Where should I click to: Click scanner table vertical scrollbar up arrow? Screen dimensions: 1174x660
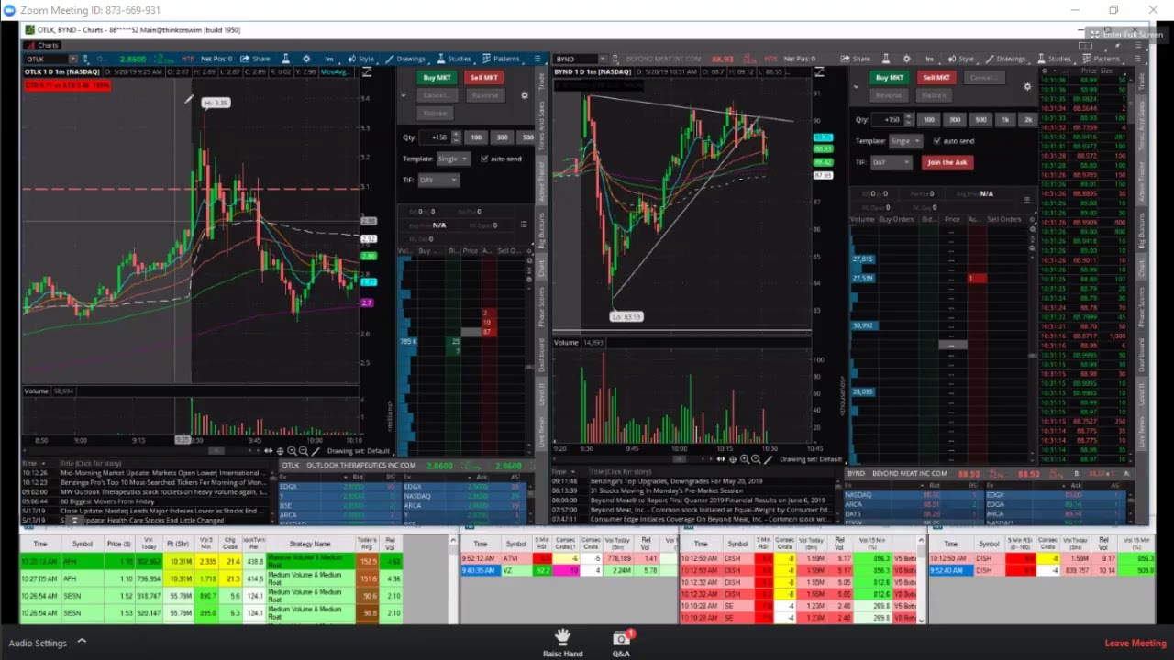coord(453,542)
